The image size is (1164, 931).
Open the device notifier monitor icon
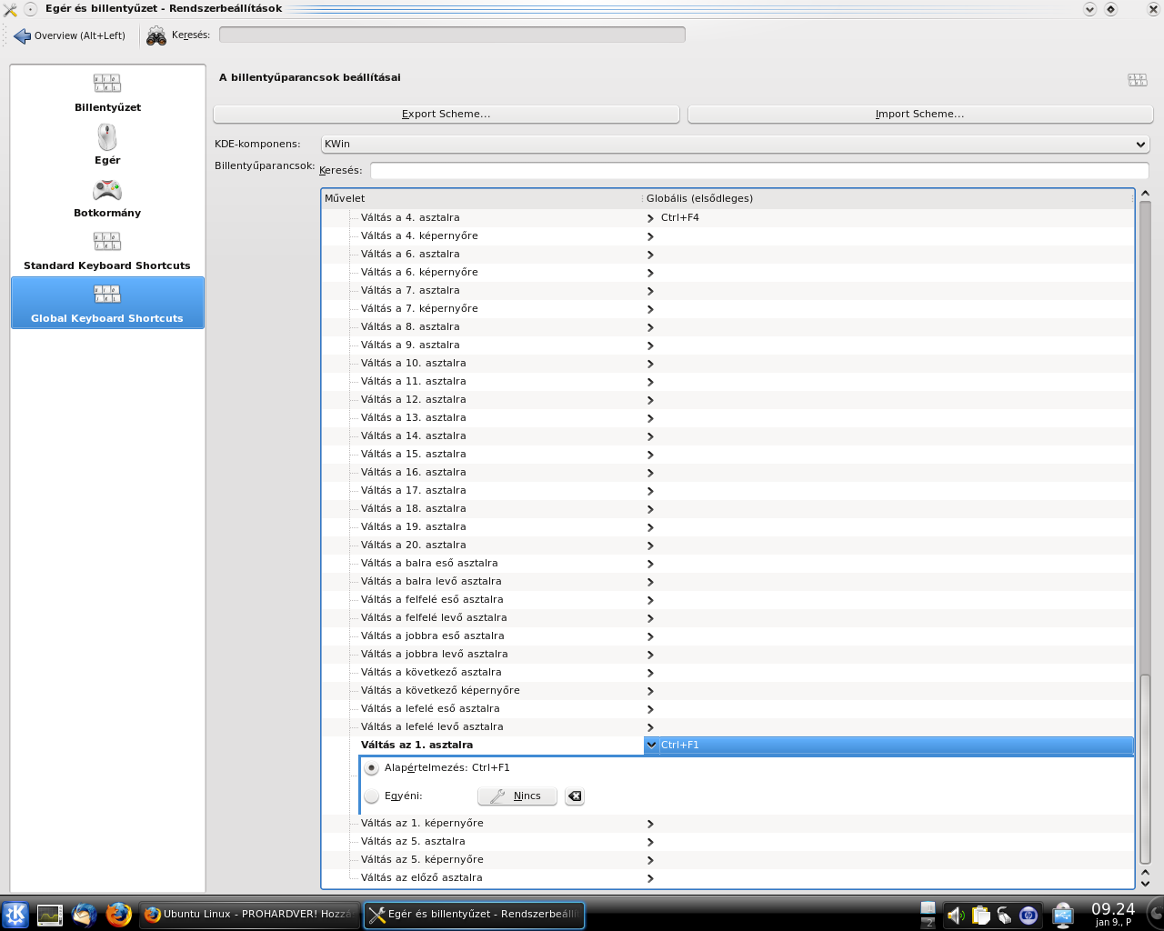(1062, 915)
